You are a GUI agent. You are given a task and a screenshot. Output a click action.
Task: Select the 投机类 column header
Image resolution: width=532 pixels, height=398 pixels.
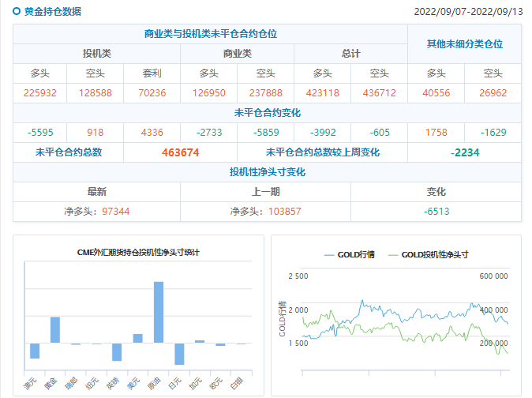(x=97, y=54)
